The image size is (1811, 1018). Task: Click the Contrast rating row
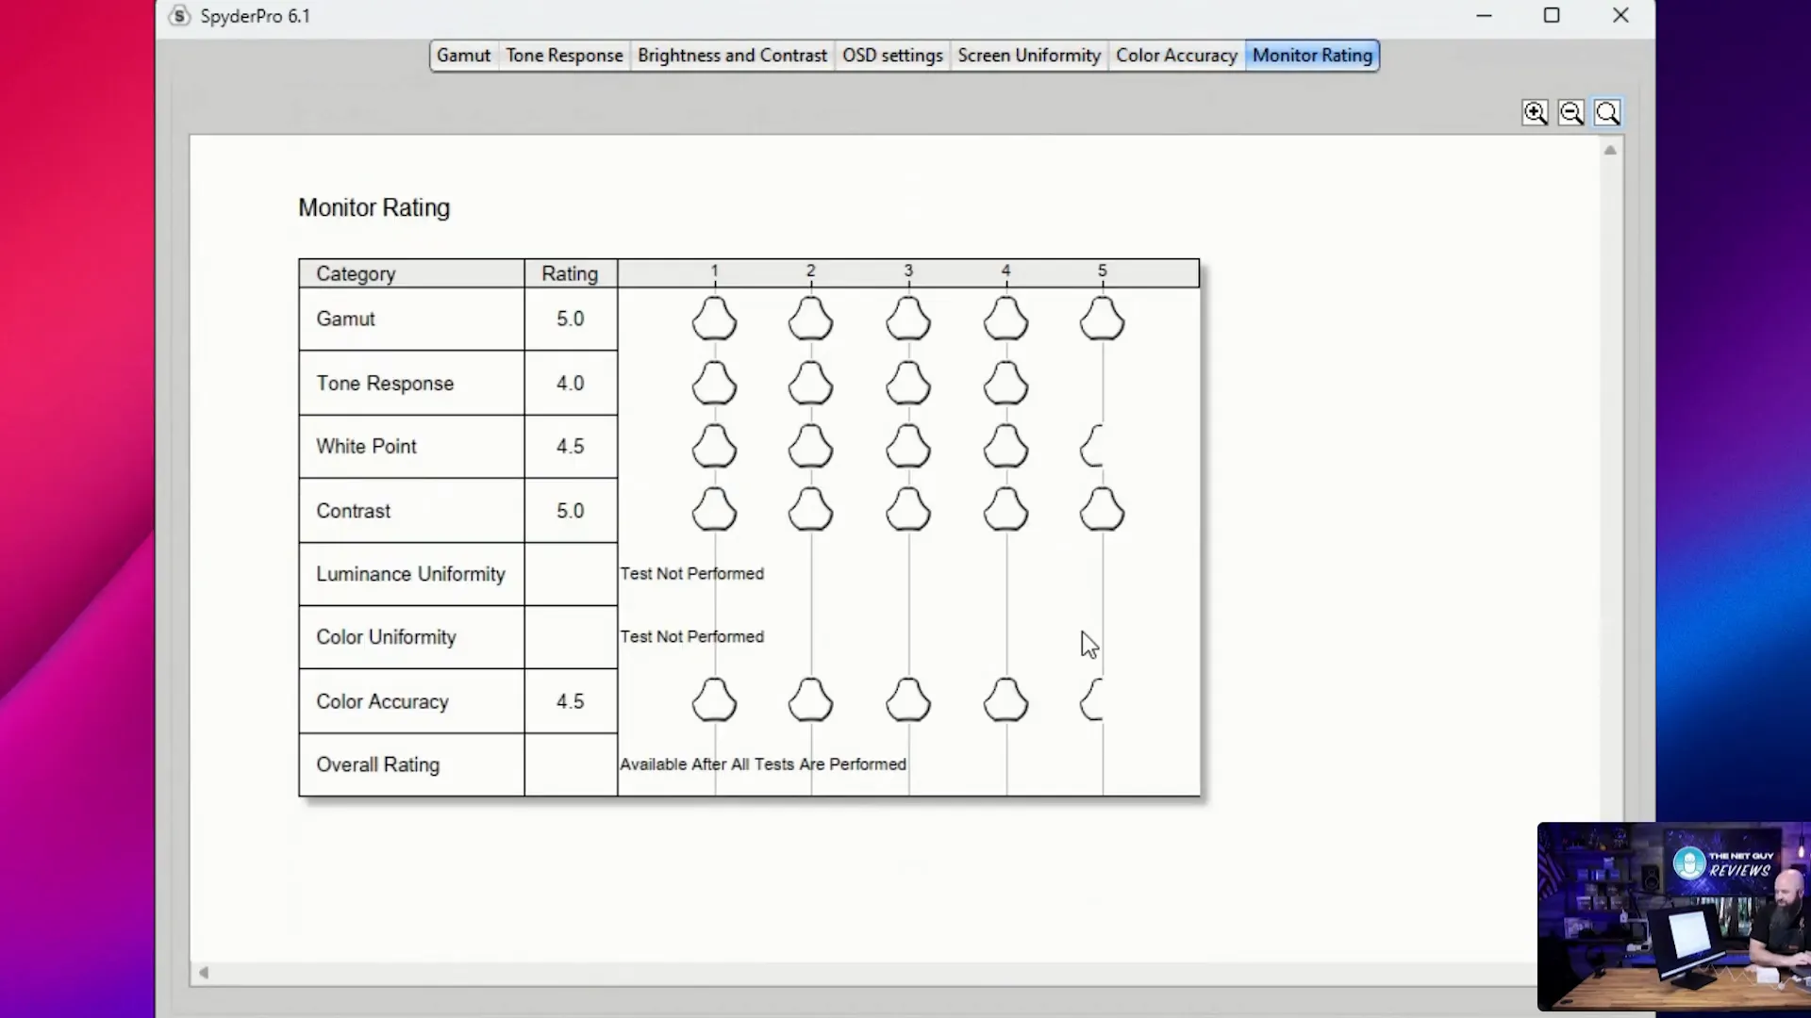pyautogui.click(x=746, y=511)
